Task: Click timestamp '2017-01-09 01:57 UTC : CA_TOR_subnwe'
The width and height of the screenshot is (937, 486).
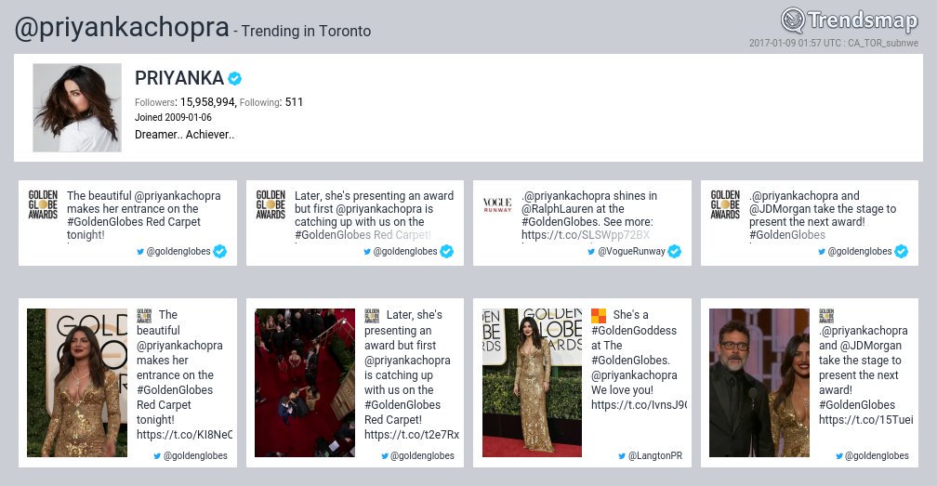Action: click(834, 43)
